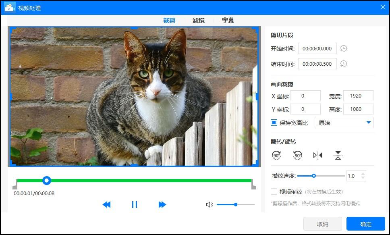The image size is (390, 235).
Task: Click the 00:00:01/00:00:08 time readout
Action: 34,193
